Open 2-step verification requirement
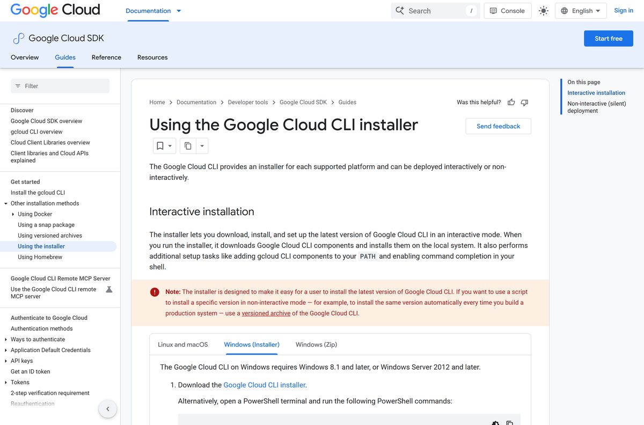 [50, 393]
